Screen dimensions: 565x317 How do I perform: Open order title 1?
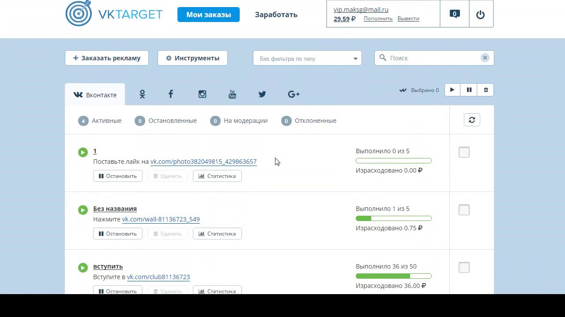(x=95, y=151)
